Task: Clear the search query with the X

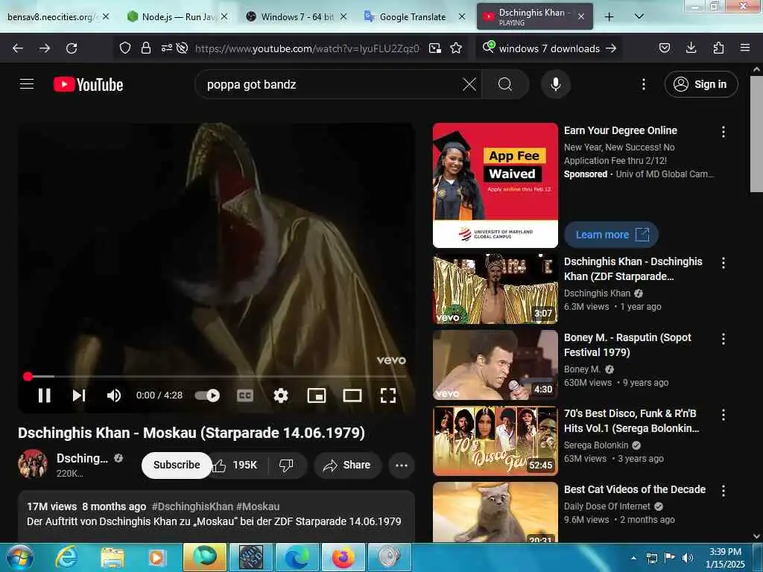Action: pyautogui.click(x=469, y=84)
